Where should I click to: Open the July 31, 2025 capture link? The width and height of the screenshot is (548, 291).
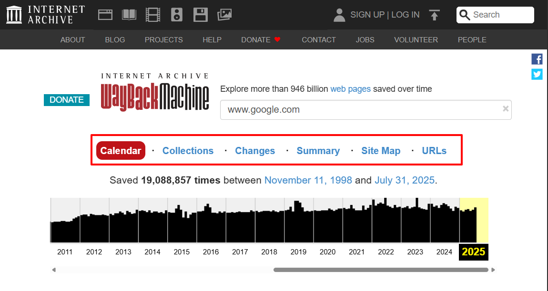pos(405,180)
